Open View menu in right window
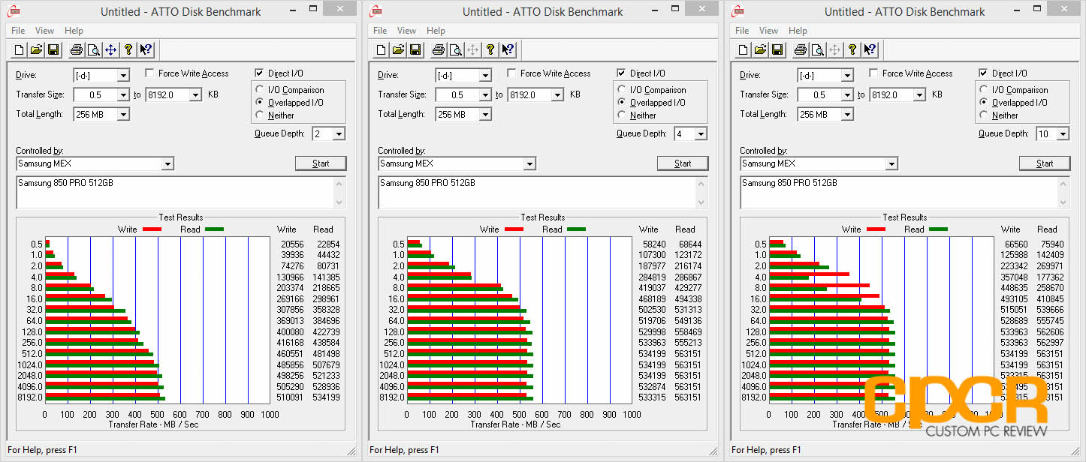 click(768, 31)
